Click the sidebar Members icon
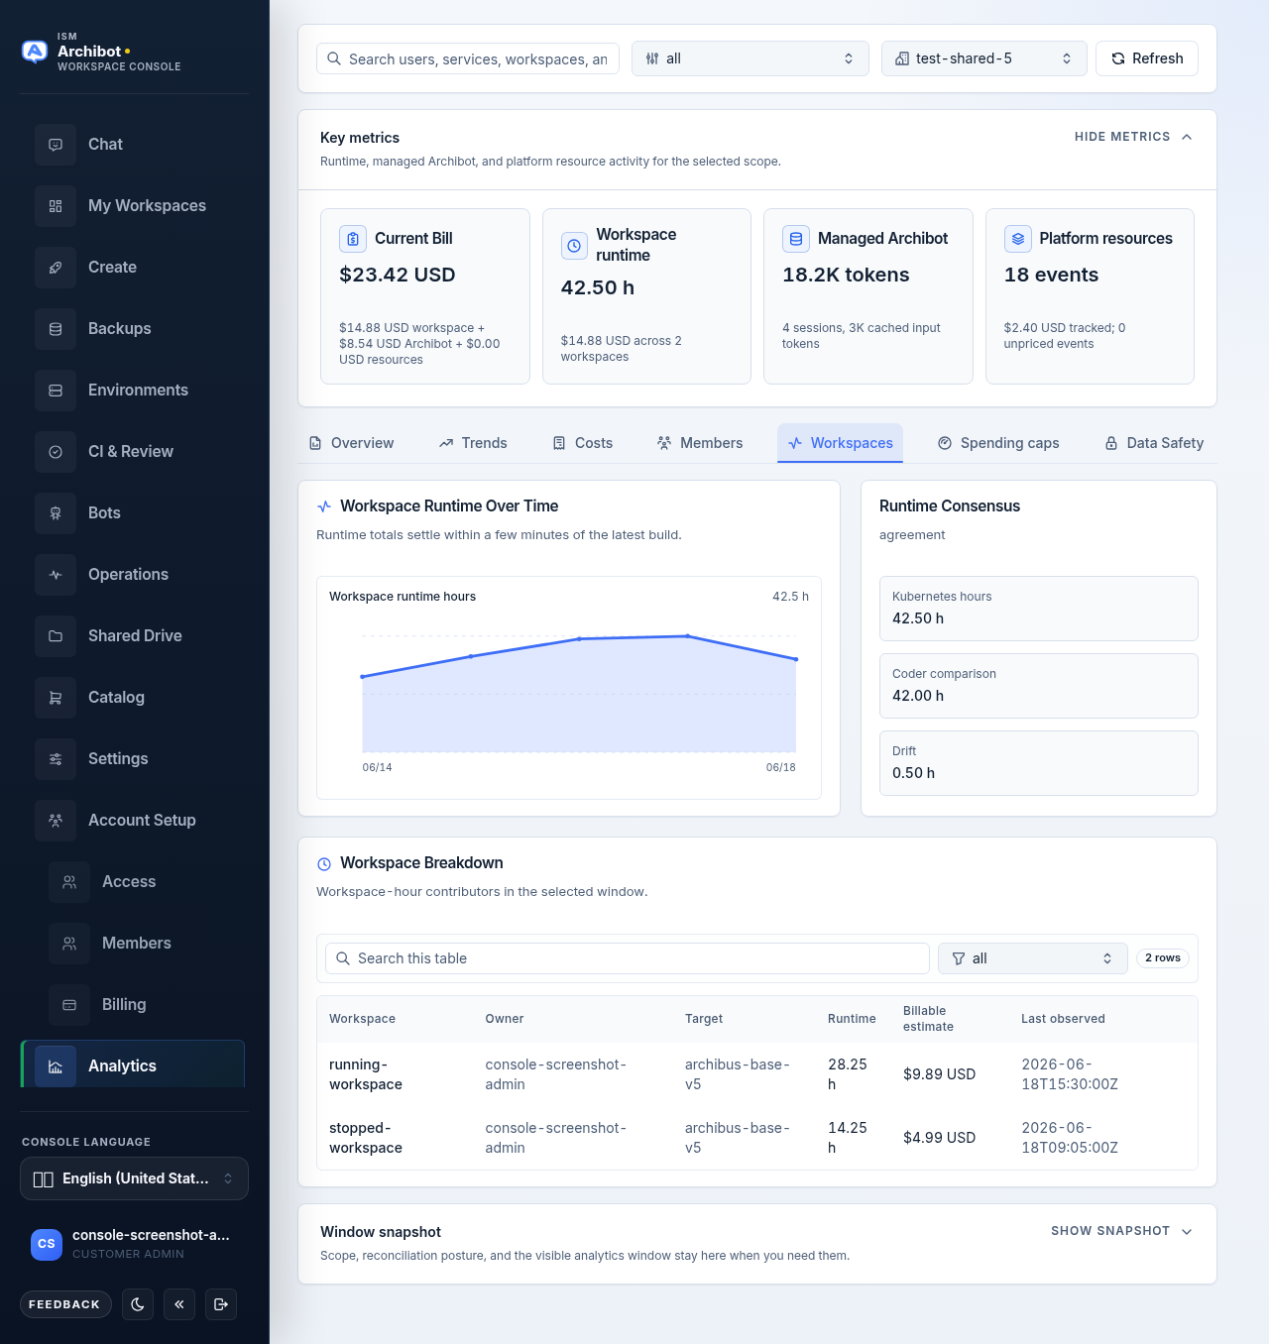The height and width of the screenshot is (1344, 1269). [x=69, y=944]
